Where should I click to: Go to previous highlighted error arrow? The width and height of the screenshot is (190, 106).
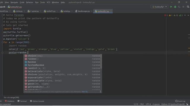(185, 15)
